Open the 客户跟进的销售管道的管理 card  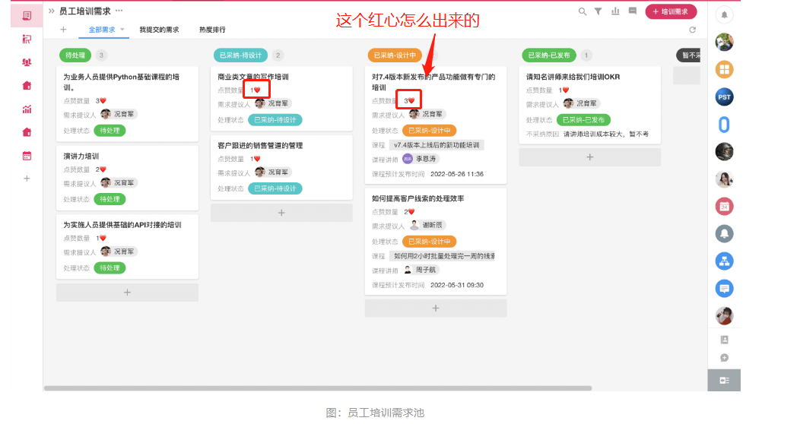[x=281, y=167]
